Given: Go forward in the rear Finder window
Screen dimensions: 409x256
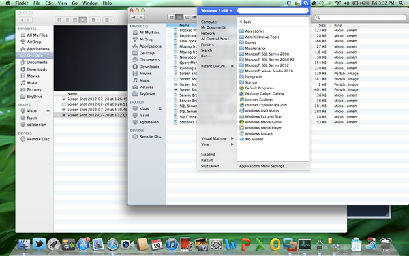Looking at the screenshot, I should 29,20.
